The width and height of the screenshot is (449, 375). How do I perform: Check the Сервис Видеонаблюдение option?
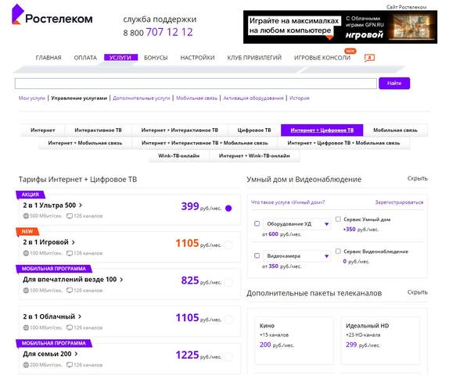338,251
